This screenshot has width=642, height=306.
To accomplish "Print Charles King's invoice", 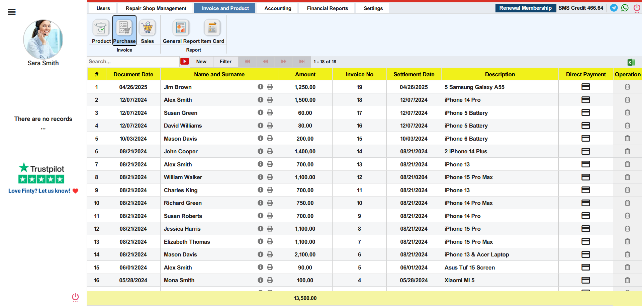I will (270, 190).
